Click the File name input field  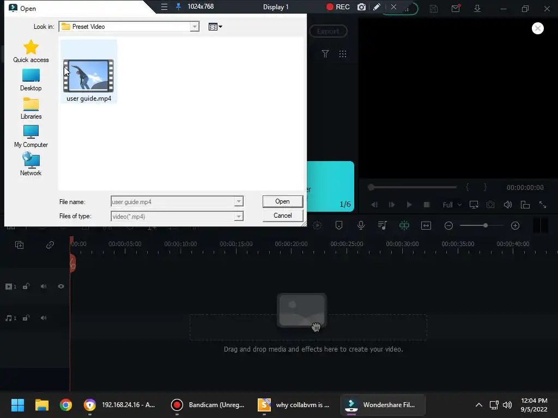coord(173,201)
